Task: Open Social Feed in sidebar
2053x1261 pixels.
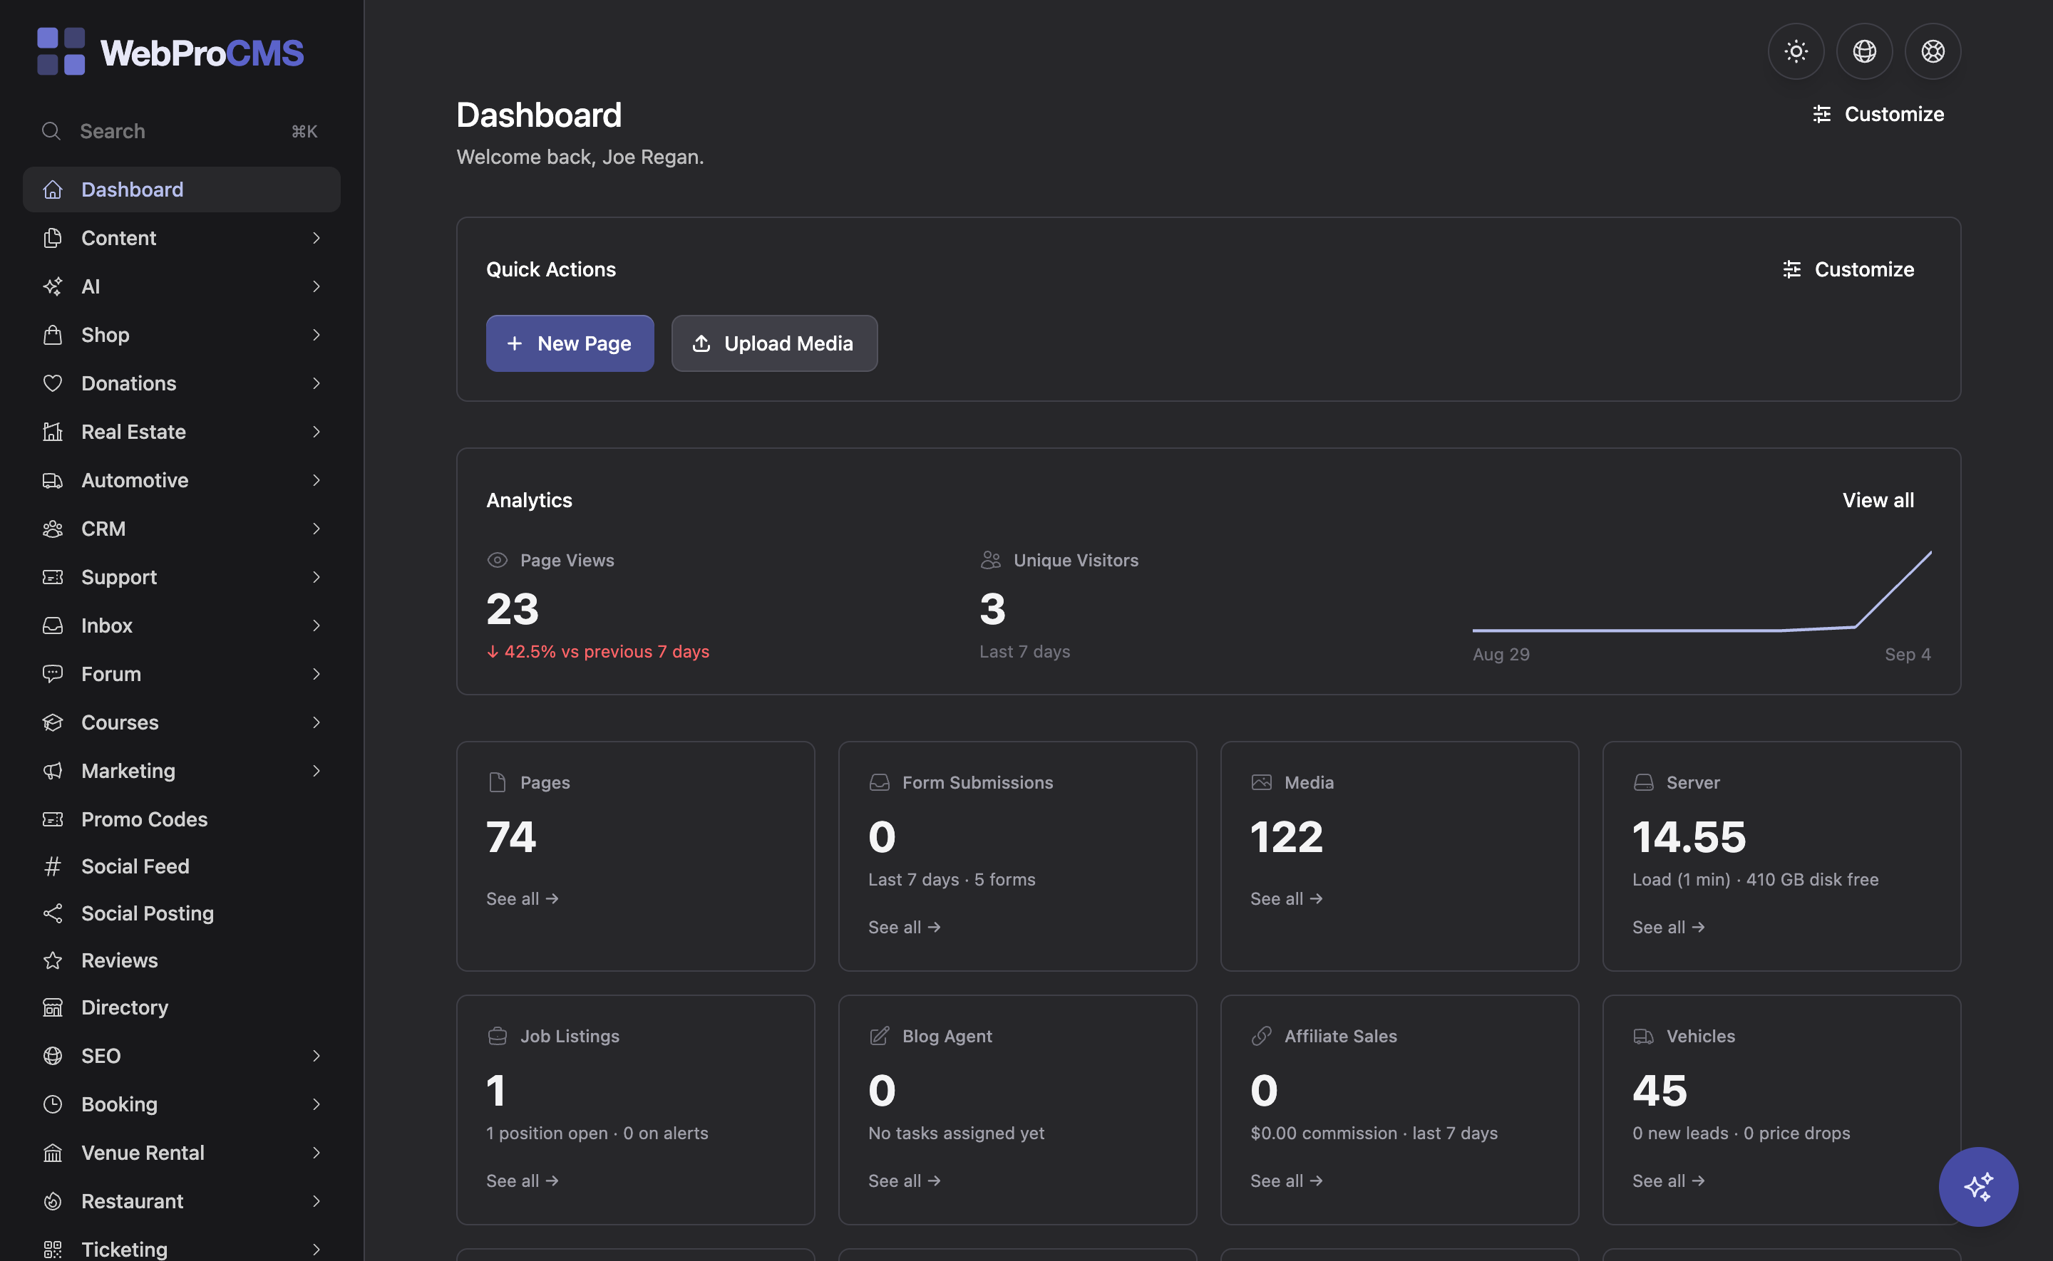Action: tap(181, 866)
